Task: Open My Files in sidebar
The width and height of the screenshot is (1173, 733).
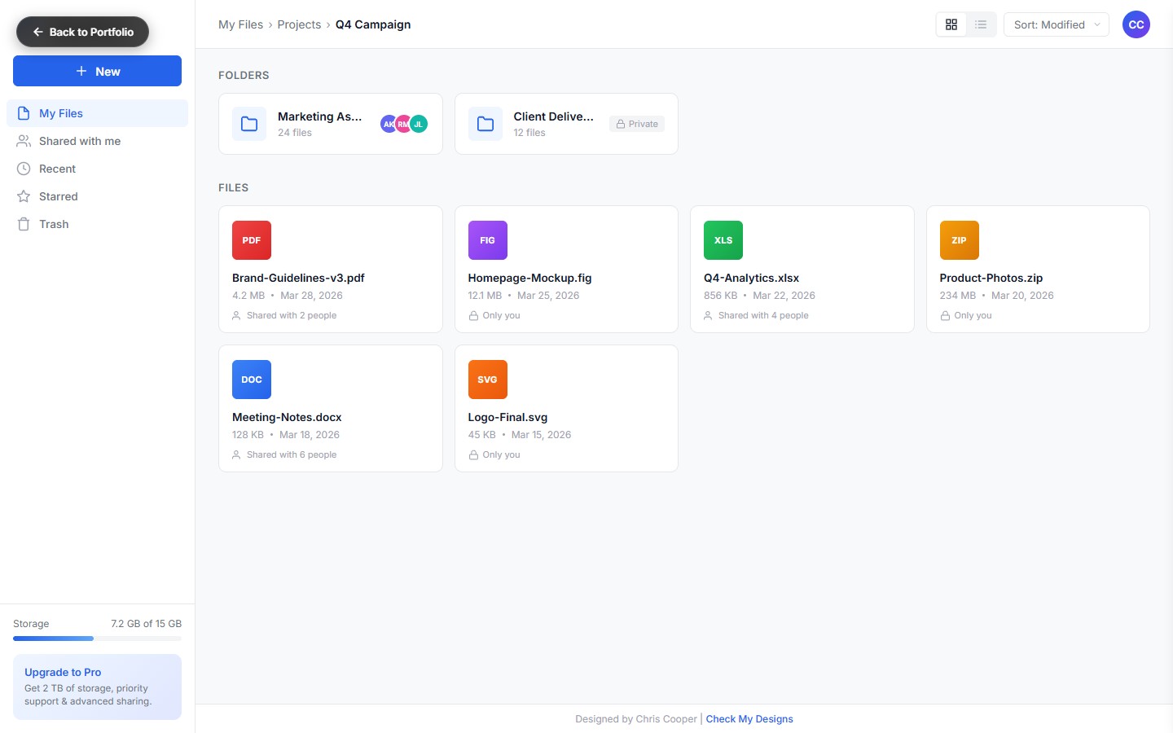Action: (97, 113)
